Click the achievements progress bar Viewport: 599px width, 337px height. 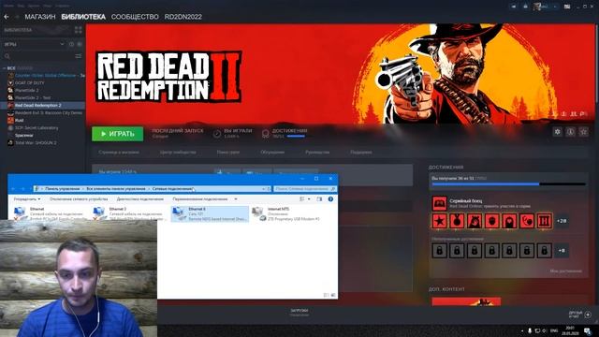click(508, 184)
